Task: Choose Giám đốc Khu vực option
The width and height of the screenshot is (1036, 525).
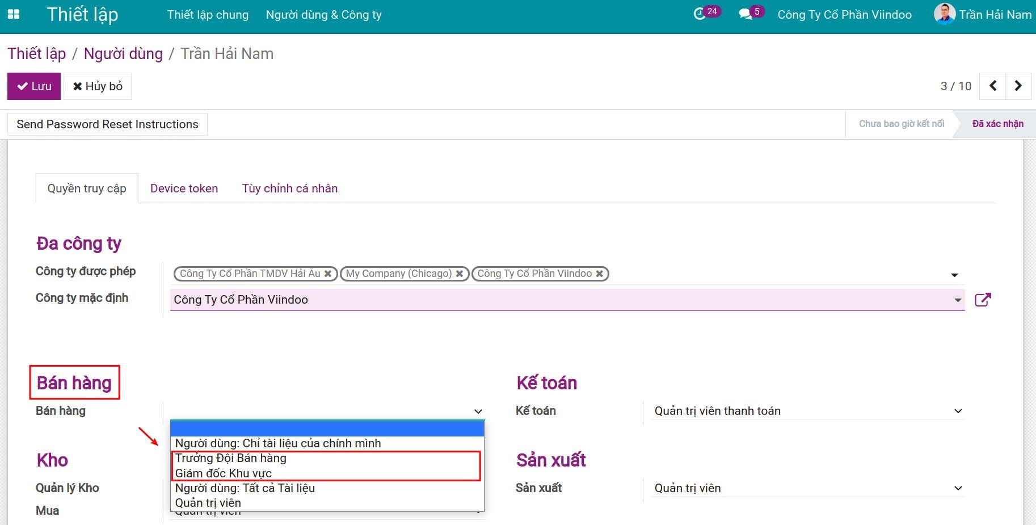Action: click(224, 473)
